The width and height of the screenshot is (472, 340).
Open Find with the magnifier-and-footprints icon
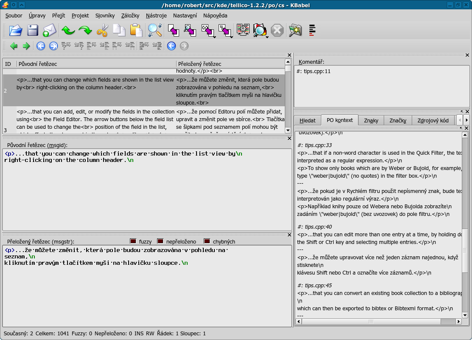click(155, 30)
